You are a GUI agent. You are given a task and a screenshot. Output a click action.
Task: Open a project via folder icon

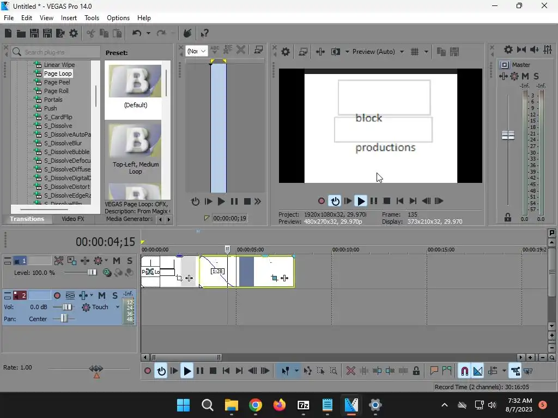(21, 33)
